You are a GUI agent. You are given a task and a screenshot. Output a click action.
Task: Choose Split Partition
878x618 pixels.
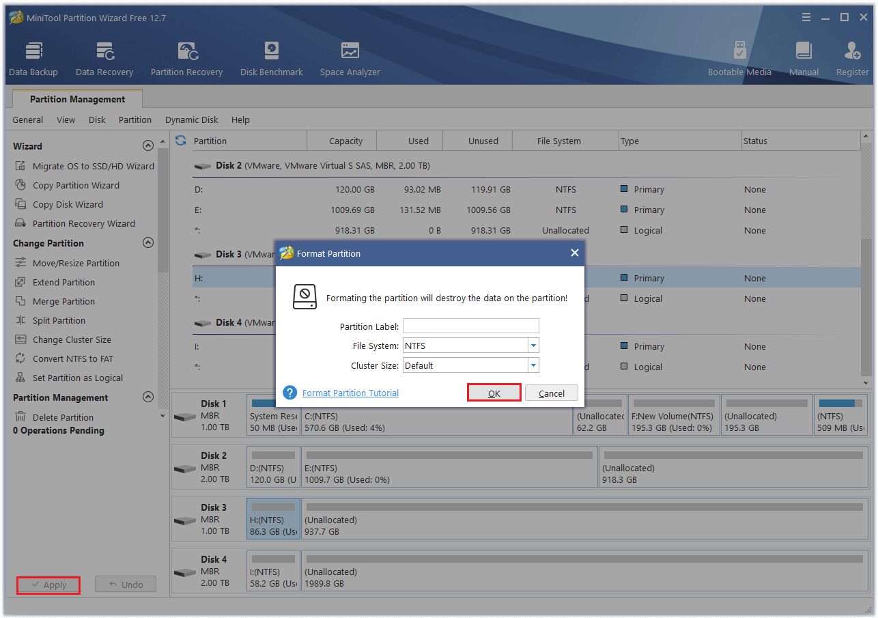pos(50,320)
